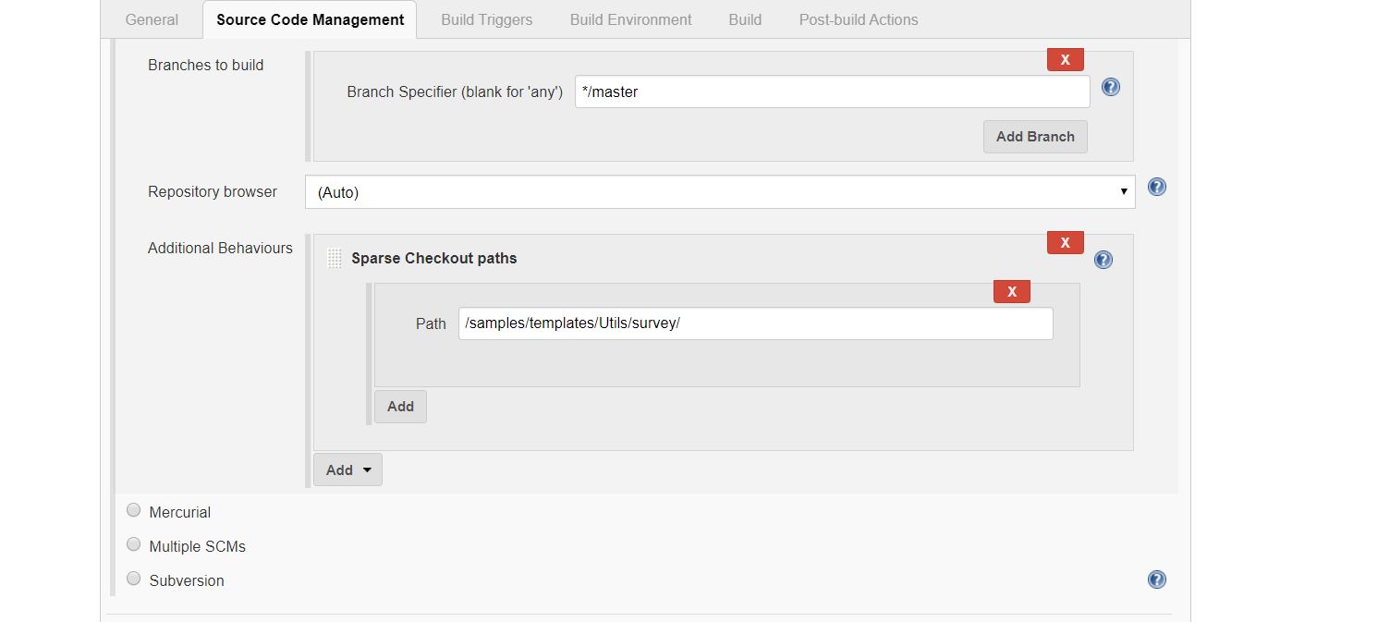This screenshot has height=622, width=1390.
Task: Click the Subversion label text
Action: (x=186, y=580)
